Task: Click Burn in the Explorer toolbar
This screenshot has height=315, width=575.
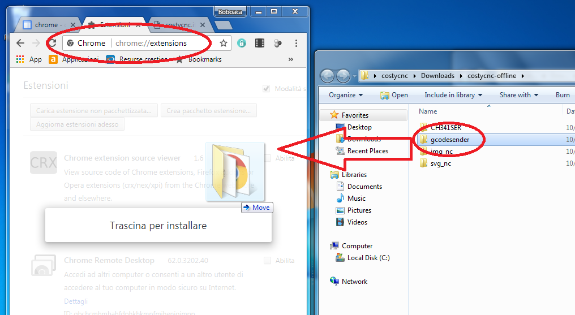Action: [x=563, y=95]
